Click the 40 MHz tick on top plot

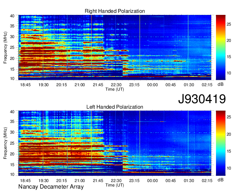[12, 16]
